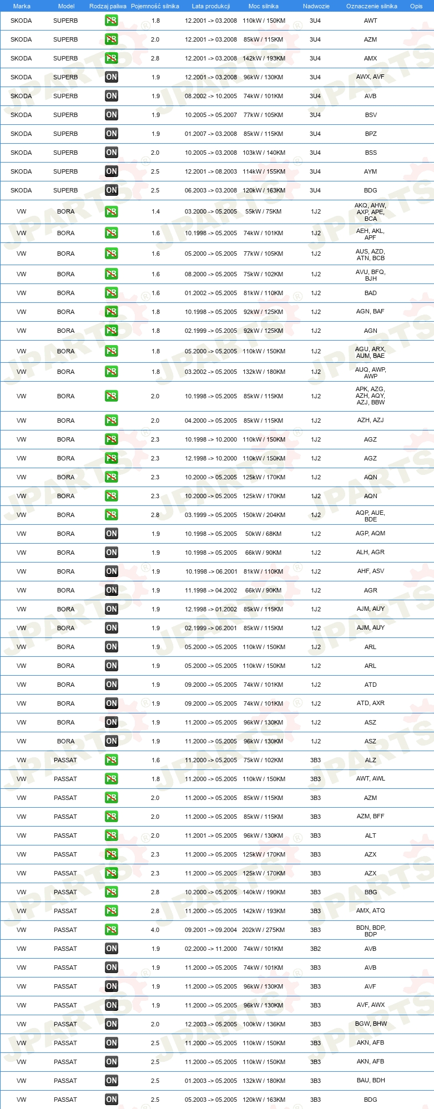Click the production years 08.2002 -> 10.2005

click(x=211, y=96)
